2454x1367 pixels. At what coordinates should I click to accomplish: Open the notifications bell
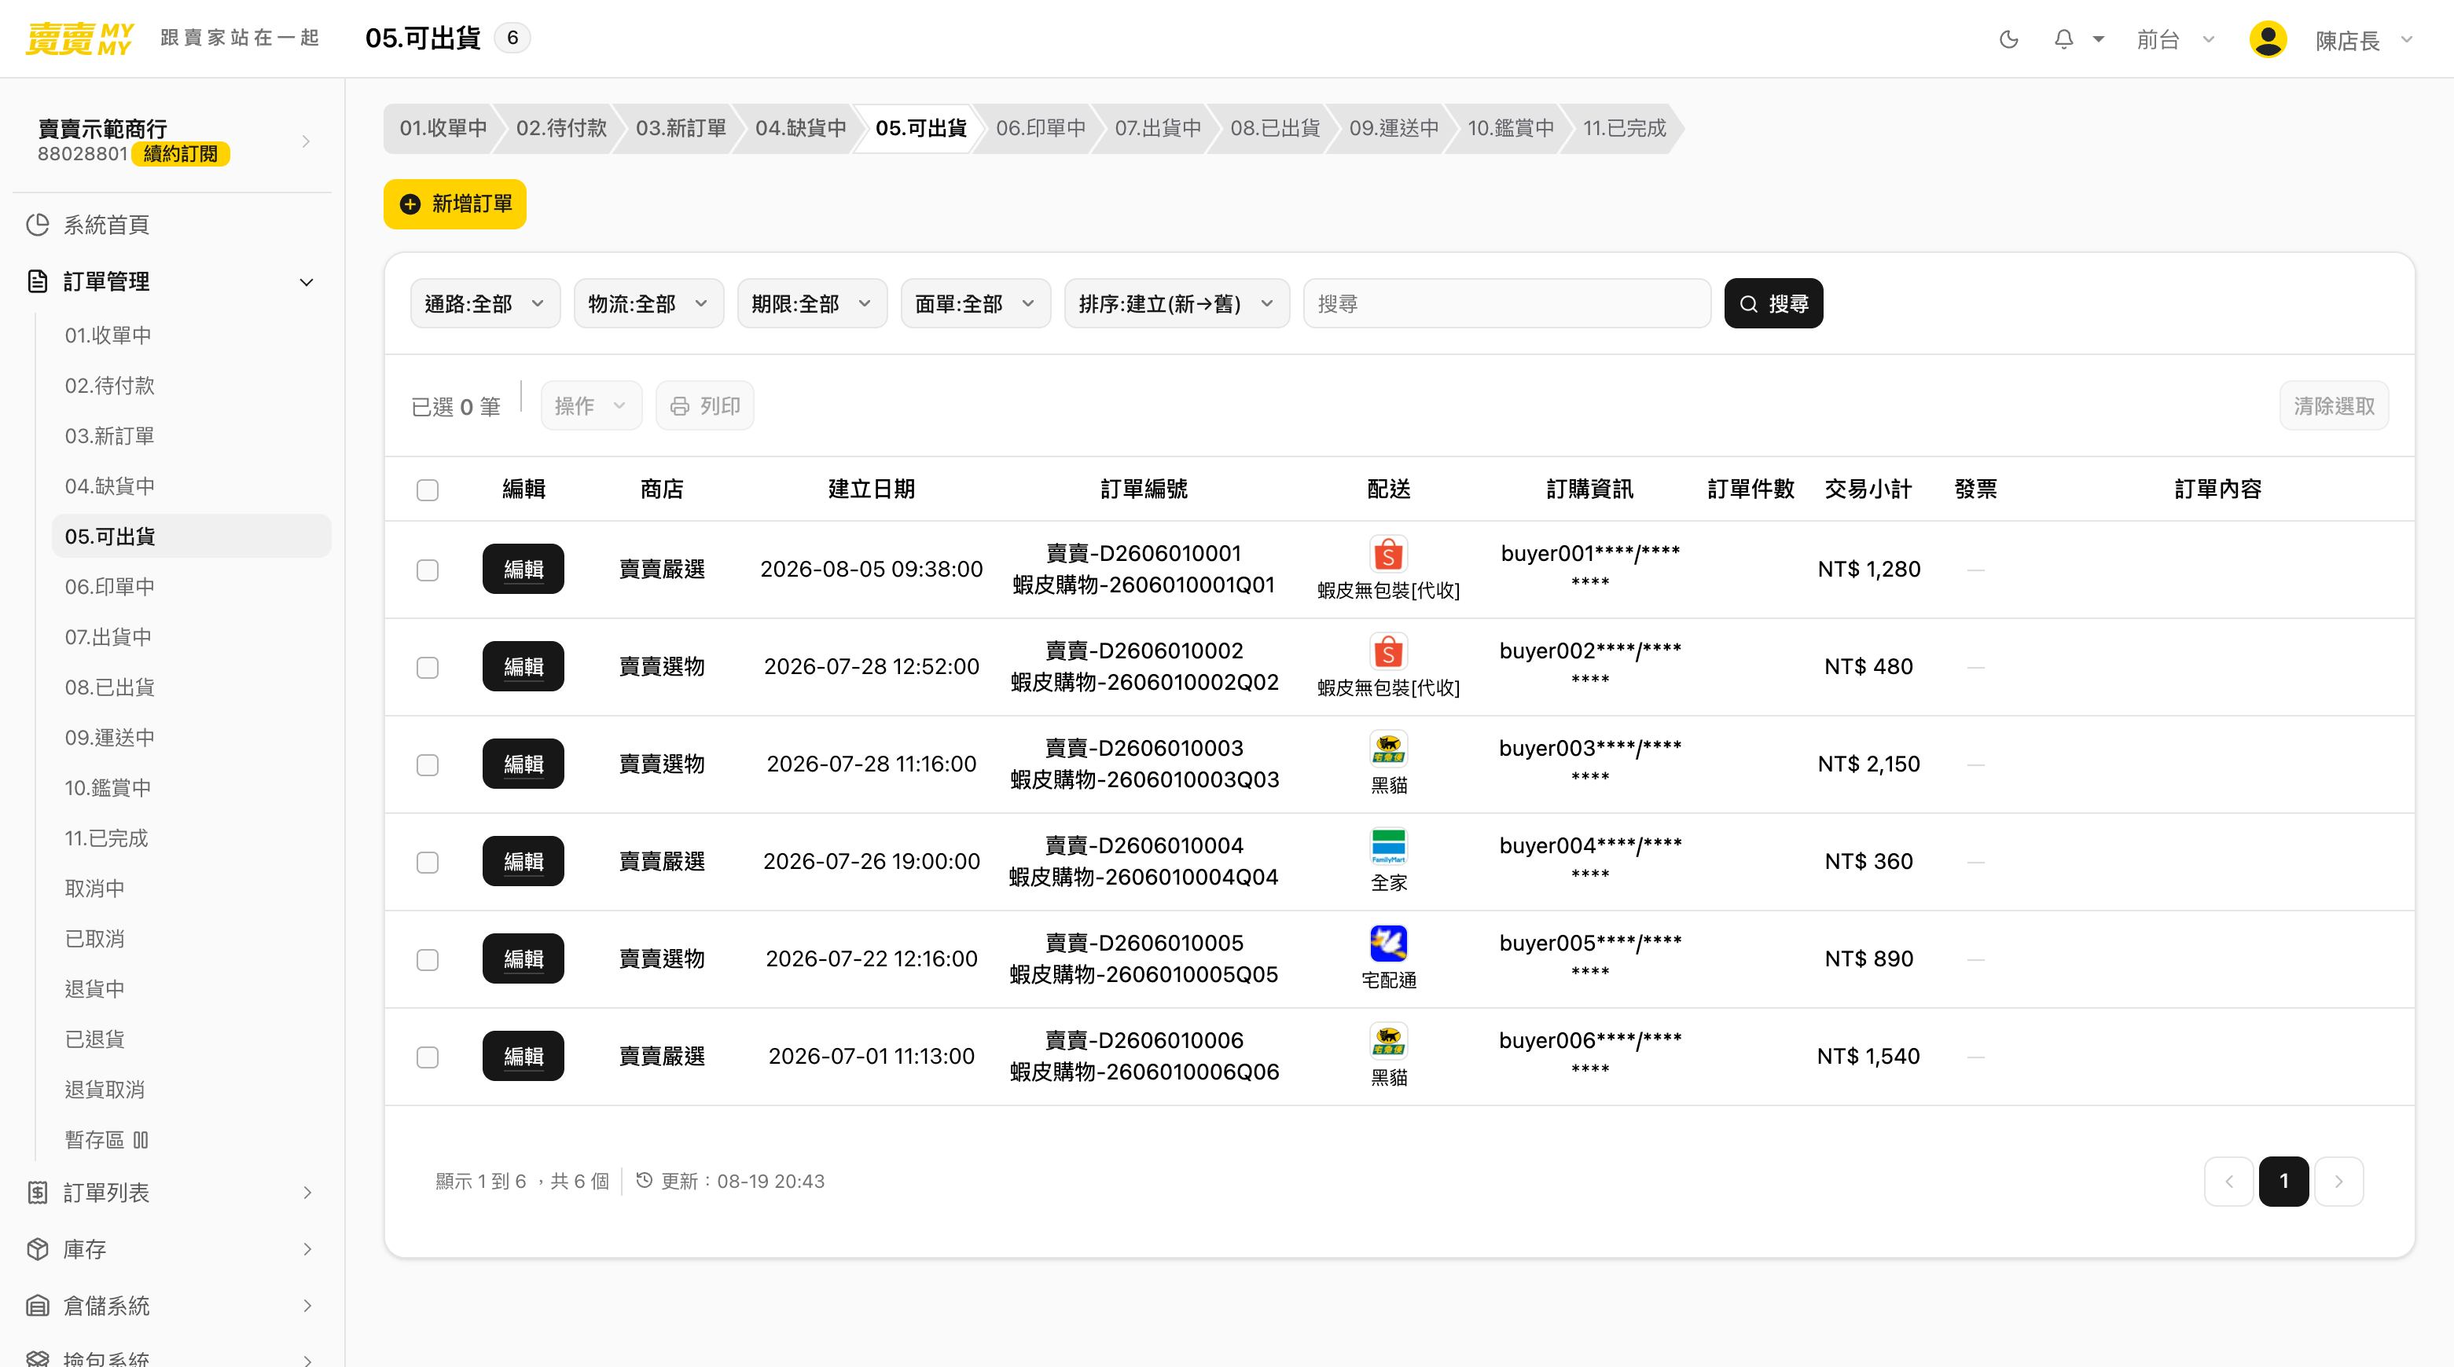point(2063,39)
